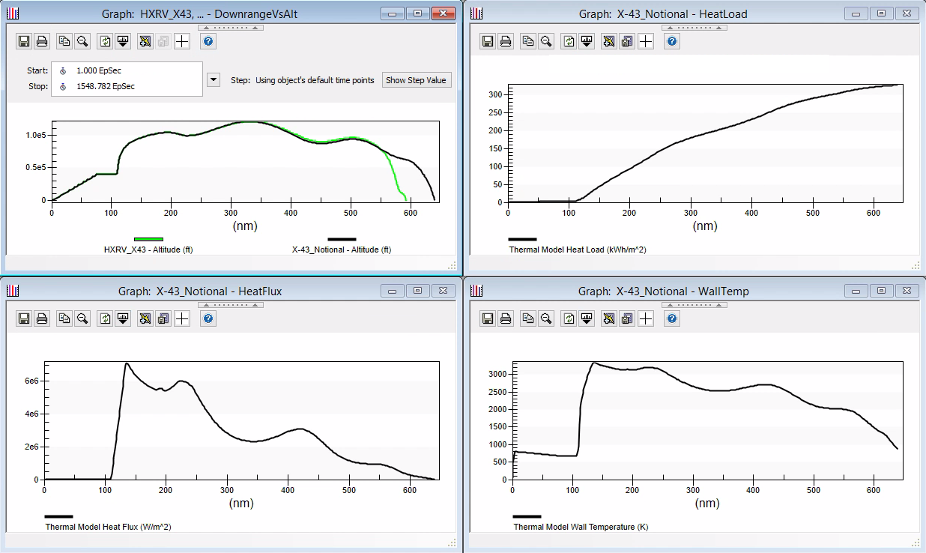Viewport: 926px width, 553px height.
Task: Maximize the HeatFlux graph window
Action: click(417, 291)
